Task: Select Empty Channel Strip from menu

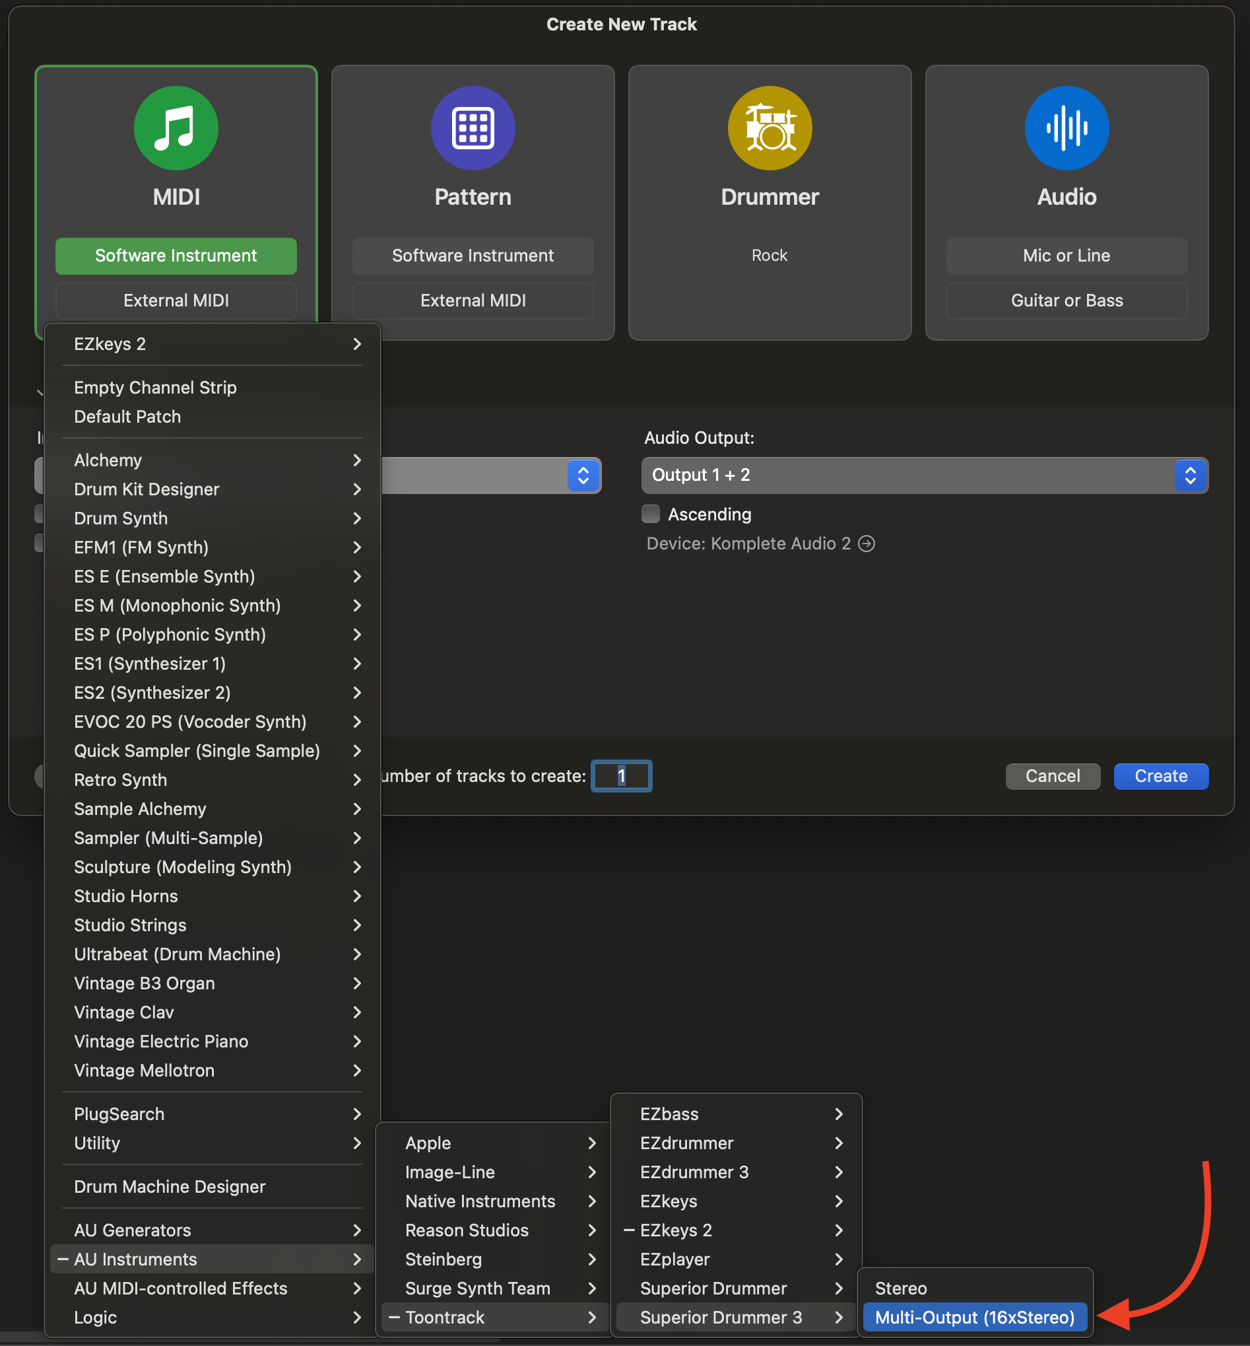Action: tap(156, 387)
